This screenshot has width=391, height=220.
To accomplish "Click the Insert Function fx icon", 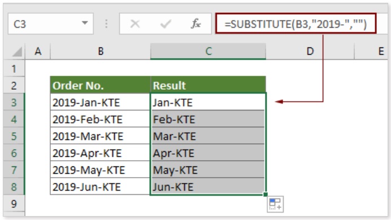I will (x=195, y=24).
